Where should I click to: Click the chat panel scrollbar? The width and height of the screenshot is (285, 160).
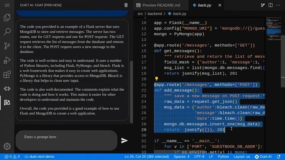(x=131, y=92)
